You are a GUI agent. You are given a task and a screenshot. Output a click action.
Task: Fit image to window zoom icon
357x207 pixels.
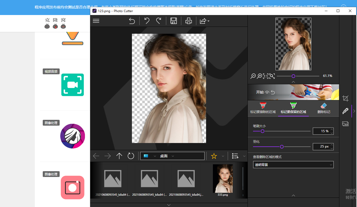pyautogui.click(x=272, y=76)
